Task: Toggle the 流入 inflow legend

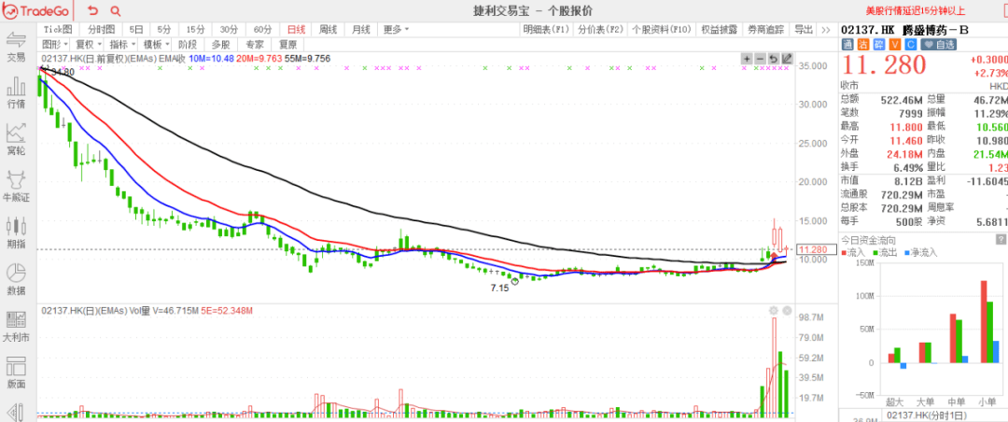Action: (x=852, y=253)
